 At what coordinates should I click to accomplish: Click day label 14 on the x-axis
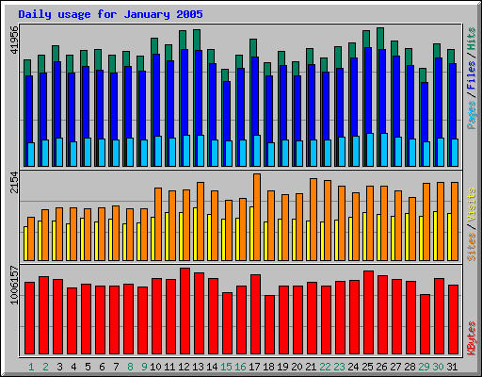pyautogui.click(x=212, y=367)
